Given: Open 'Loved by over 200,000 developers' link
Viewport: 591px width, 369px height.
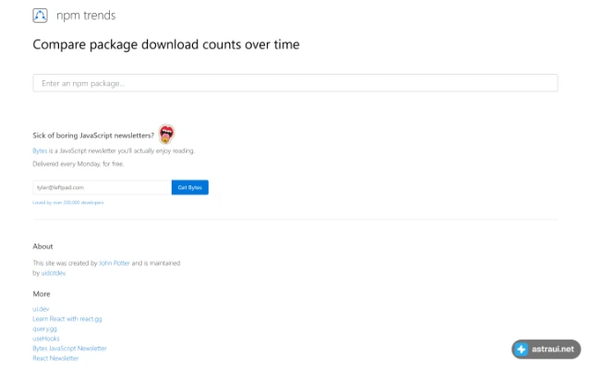Looking at the screenshot, I should (67, 203).
